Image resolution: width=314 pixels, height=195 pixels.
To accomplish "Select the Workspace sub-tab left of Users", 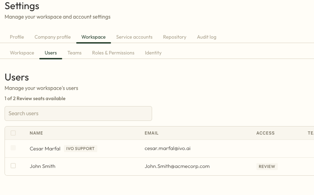I will pyautogui.click(x=22, y=53).
